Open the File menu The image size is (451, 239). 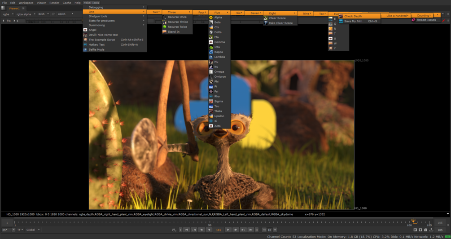(4, 3)
